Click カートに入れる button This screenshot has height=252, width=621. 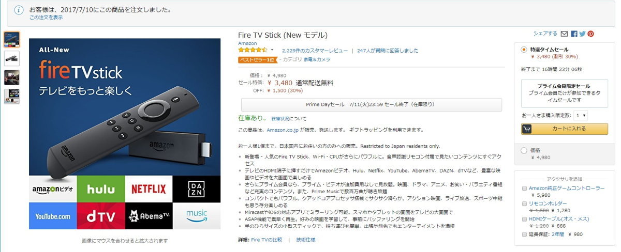point(565,129)
